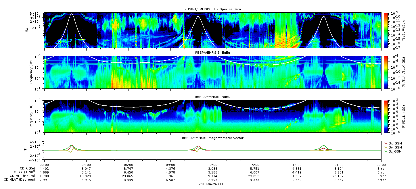Select the Bz_GSM legend entry
The width and height of the screenshot is (416, 189).
coord(393,151)
